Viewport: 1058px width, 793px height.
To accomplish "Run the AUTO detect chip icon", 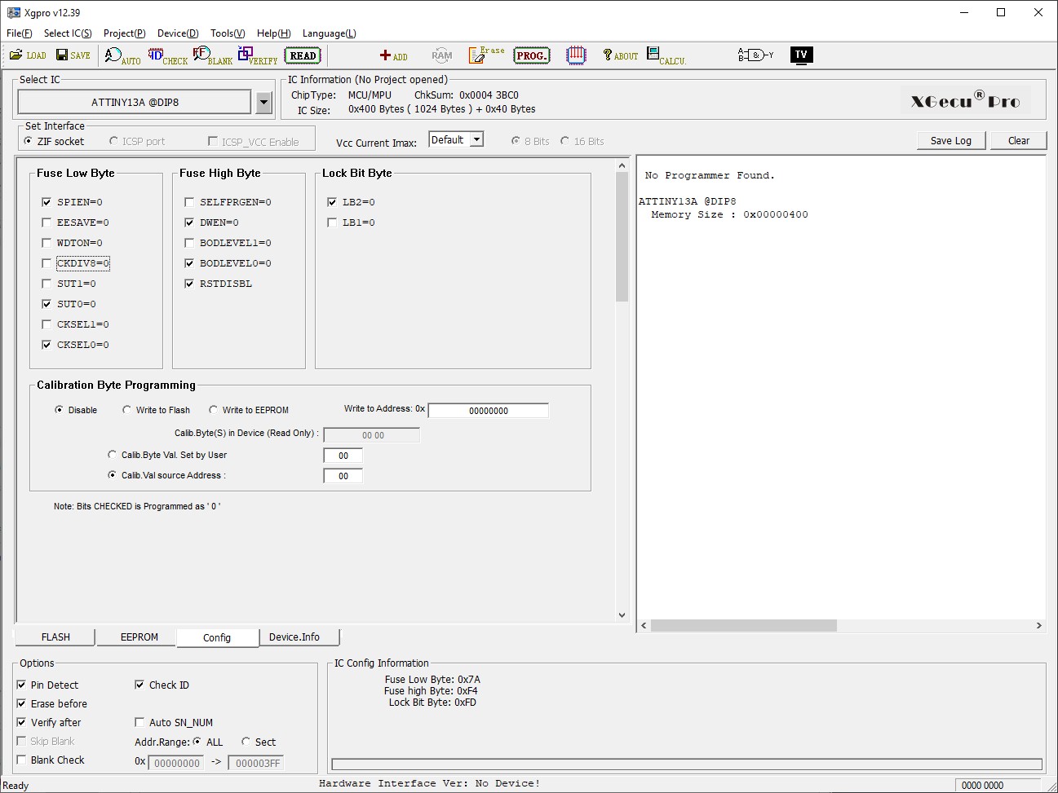I will tap(122, 55).
